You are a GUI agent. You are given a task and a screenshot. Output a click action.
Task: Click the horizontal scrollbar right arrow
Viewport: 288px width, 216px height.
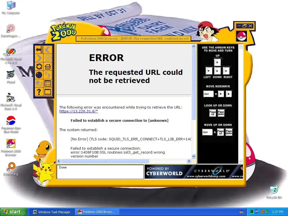click(x=189, y=161)
